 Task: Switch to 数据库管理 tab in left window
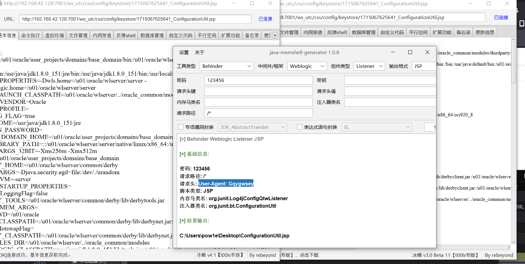pos(152,35)
